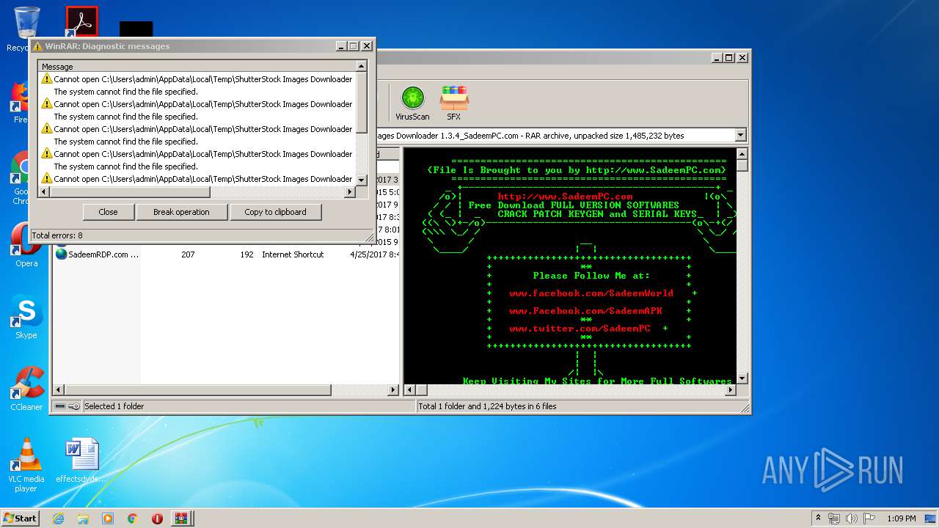The image size is (939, 528).
Task: Click the WinRAR taskbar button
Action: [180, 518]
